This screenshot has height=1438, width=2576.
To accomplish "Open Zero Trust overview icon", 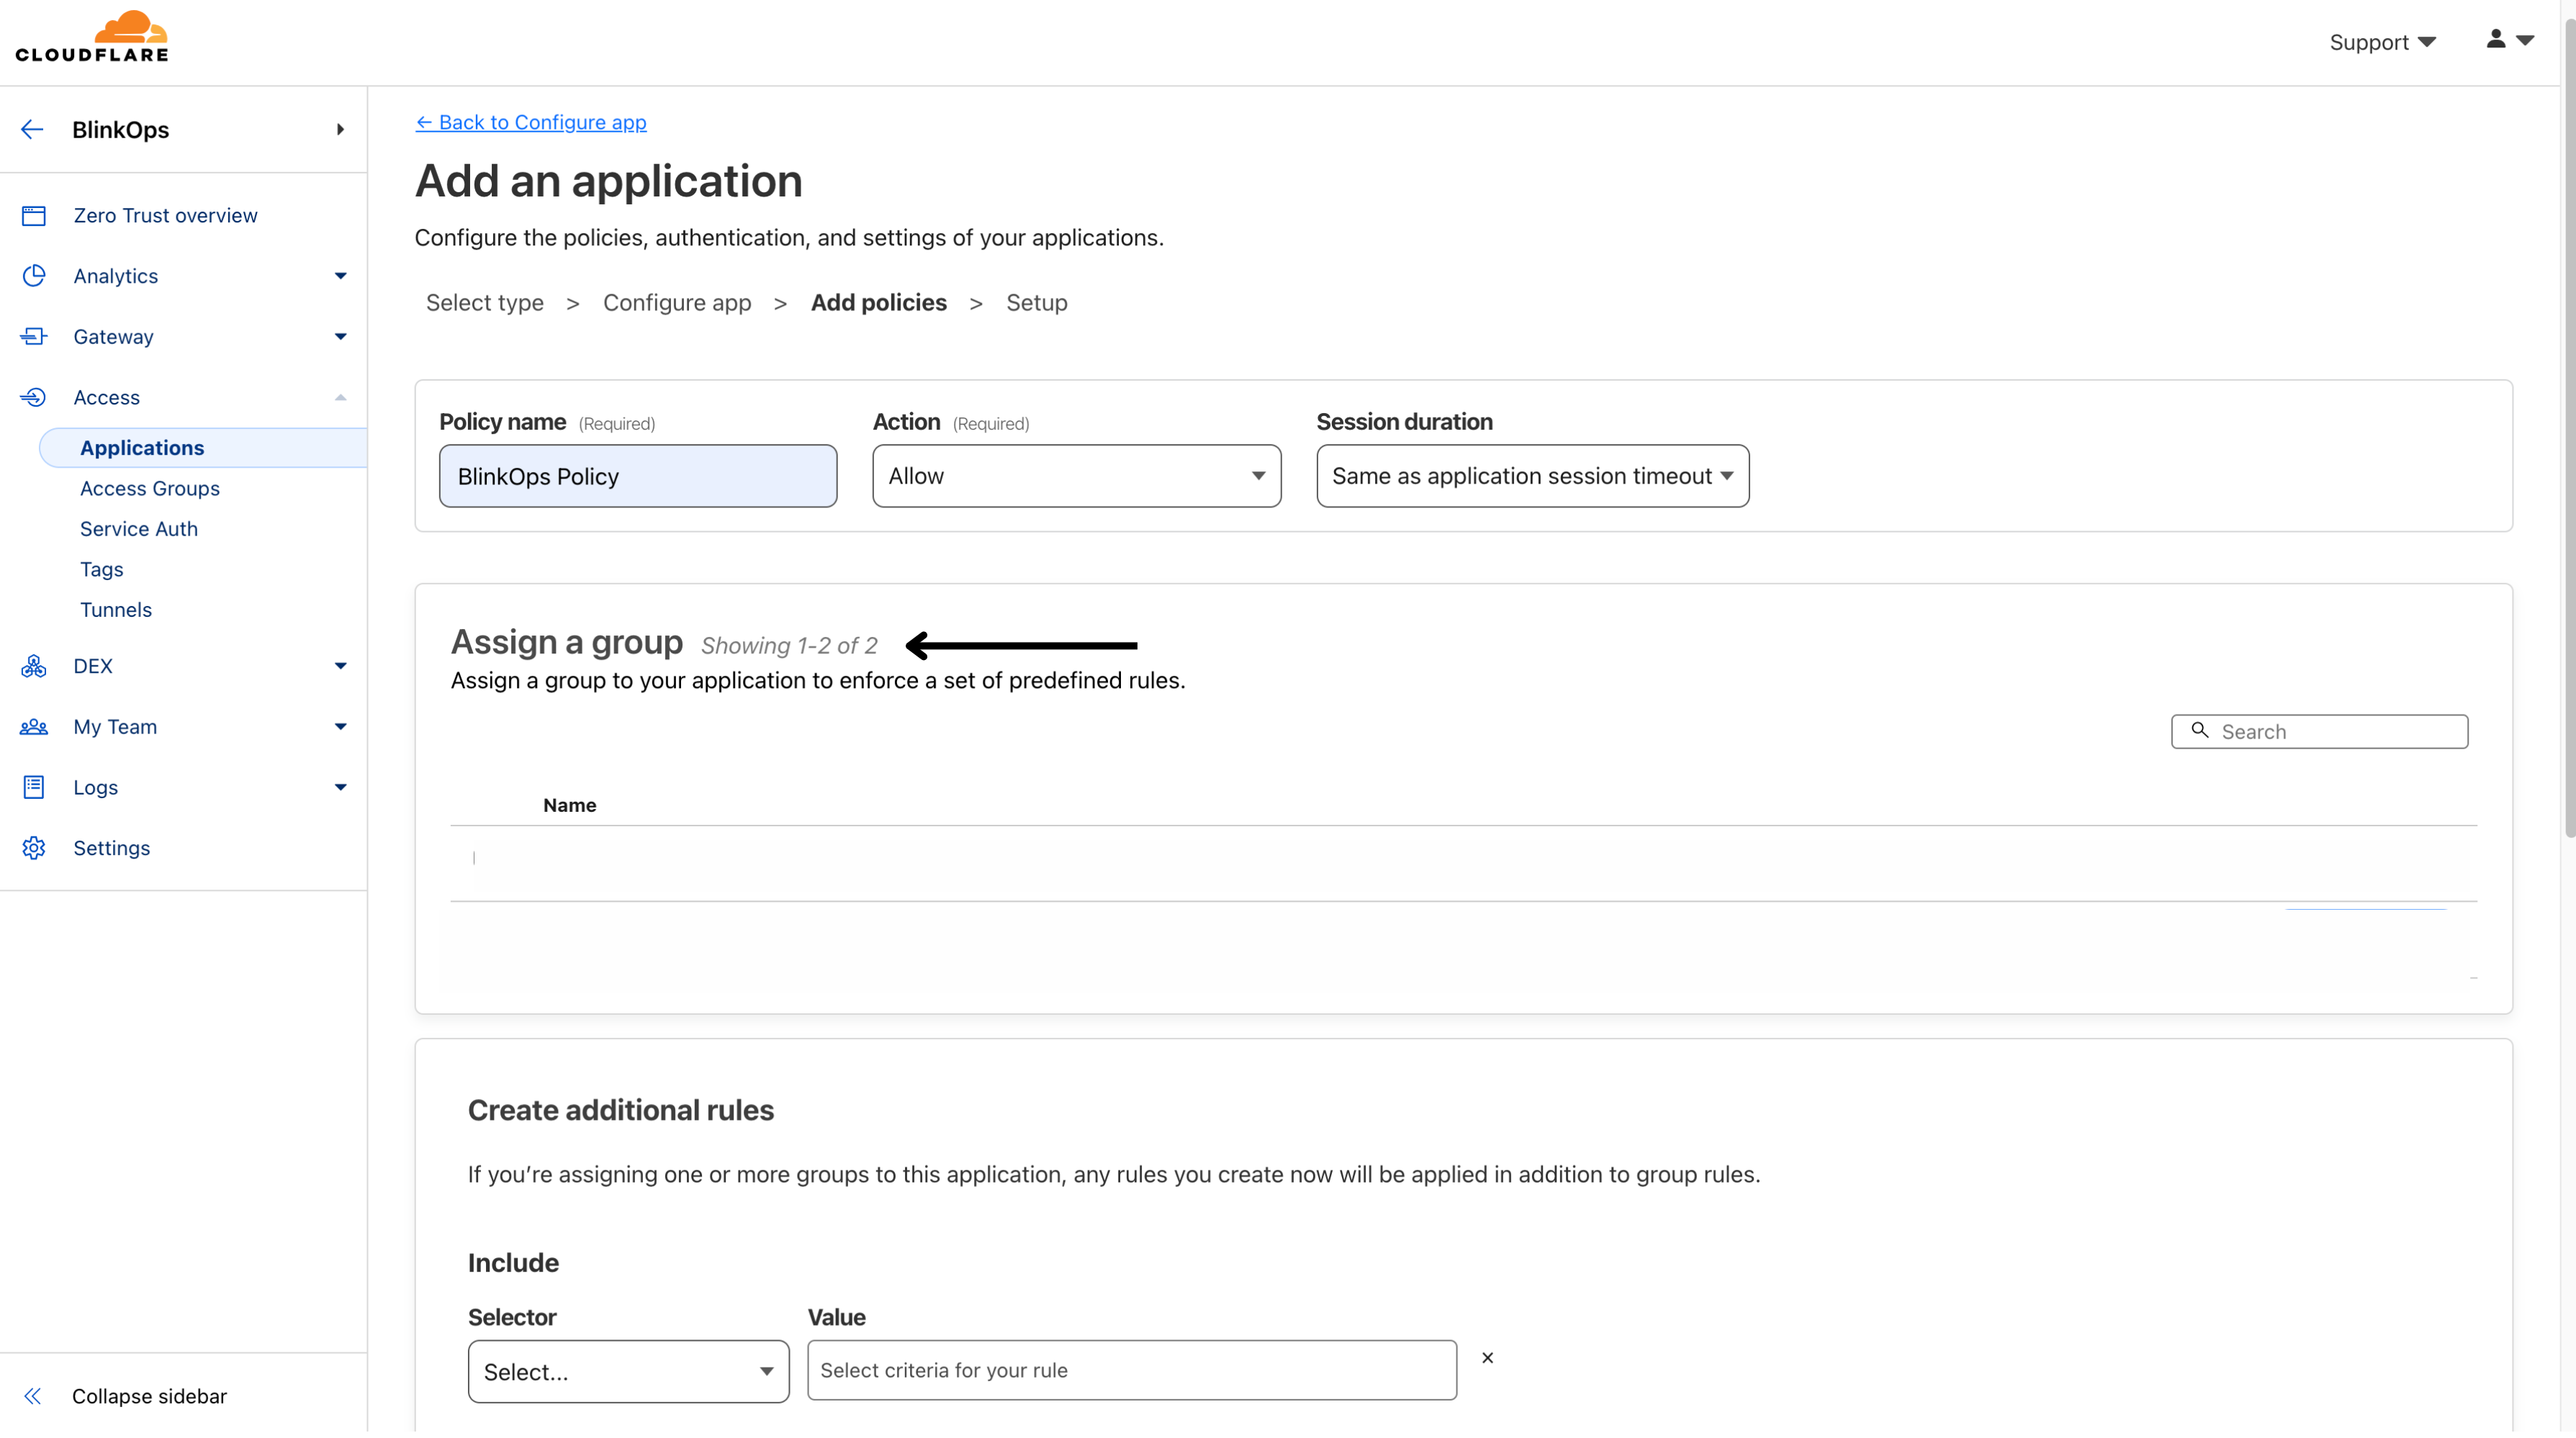I will tap(34, 216).
